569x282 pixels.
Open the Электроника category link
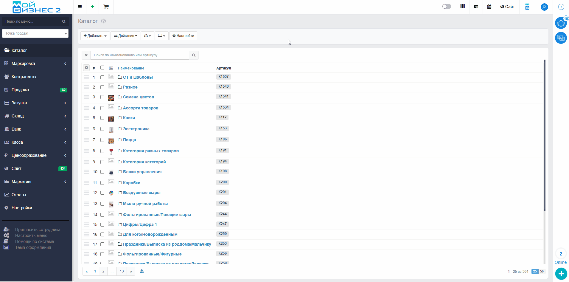tap(136, 129)
